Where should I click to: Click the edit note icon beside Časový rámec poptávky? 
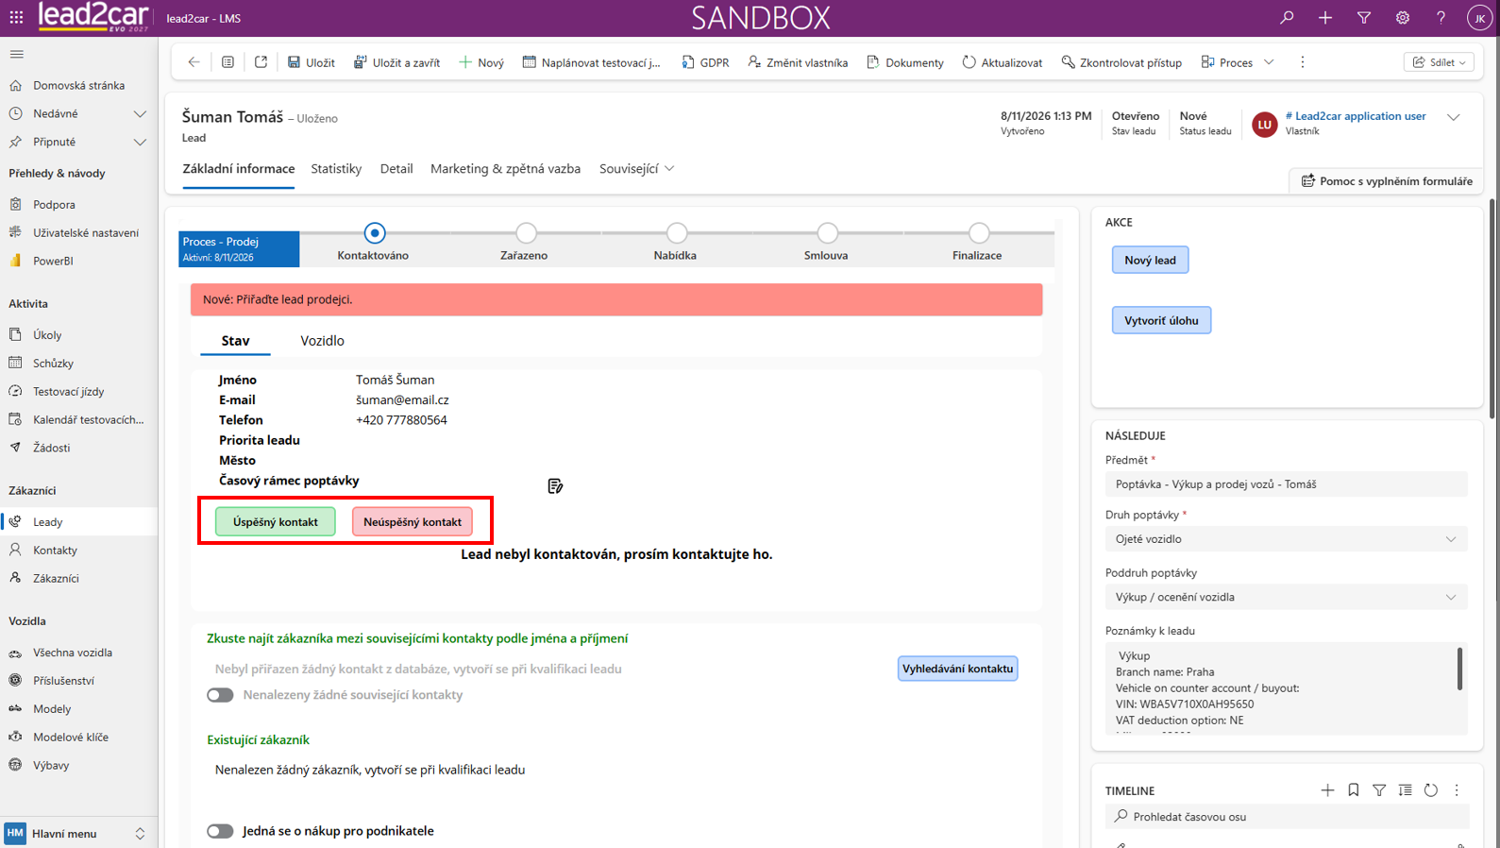(555, 485)
